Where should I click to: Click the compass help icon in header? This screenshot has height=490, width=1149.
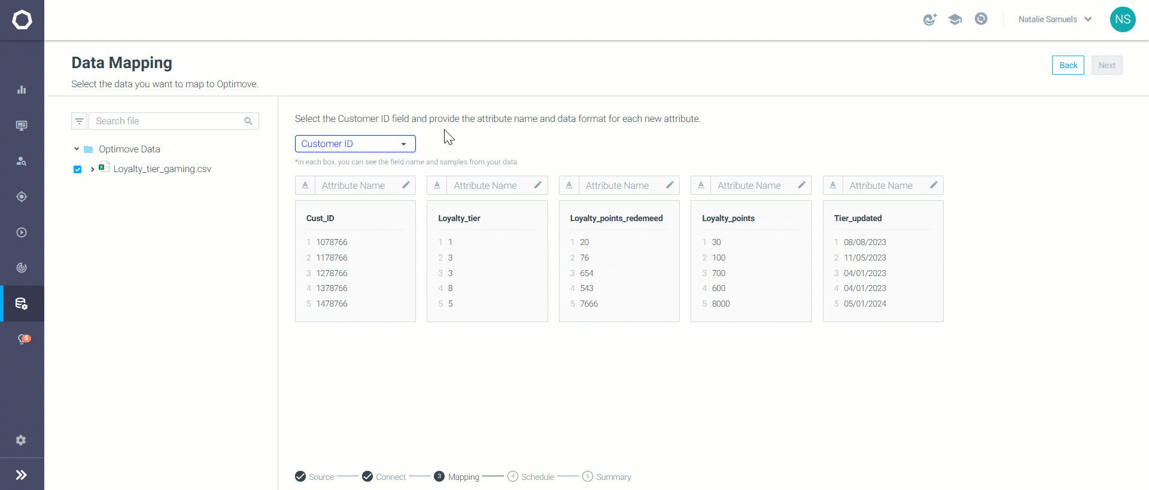981,19
